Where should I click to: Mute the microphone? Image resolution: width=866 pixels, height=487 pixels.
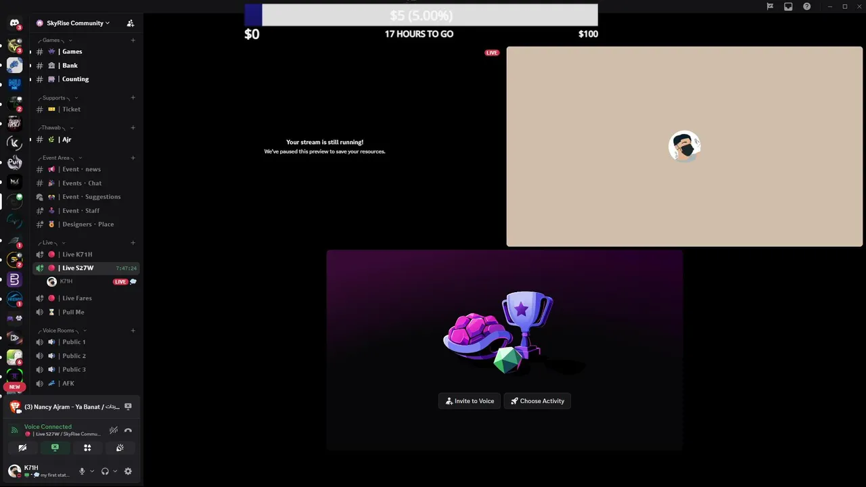pos(82,471)
